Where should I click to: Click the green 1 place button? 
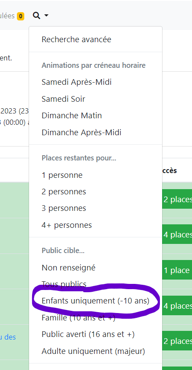(177, 270)
